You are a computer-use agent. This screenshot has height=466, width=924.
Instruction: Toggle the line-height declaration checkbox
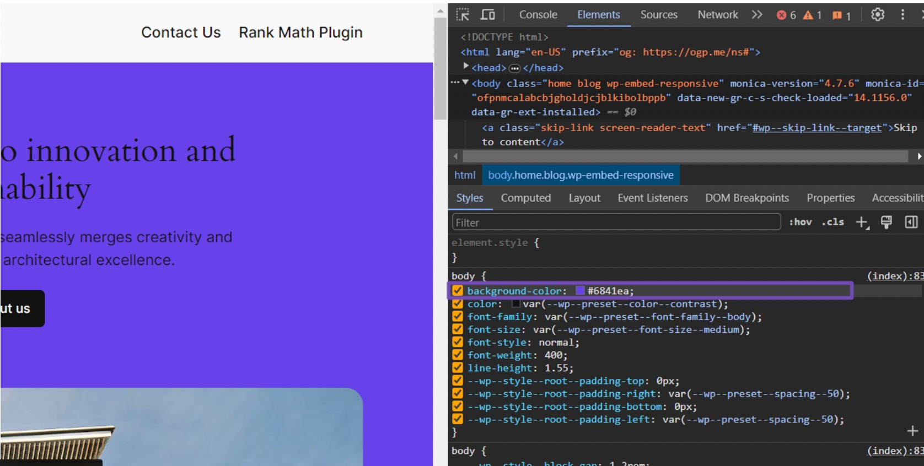pyautogui.click(x=458, y=367)
